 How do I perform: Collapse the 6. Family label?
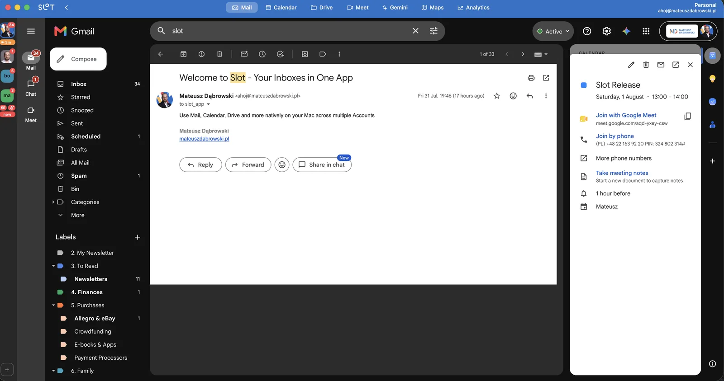click(53, 371)
